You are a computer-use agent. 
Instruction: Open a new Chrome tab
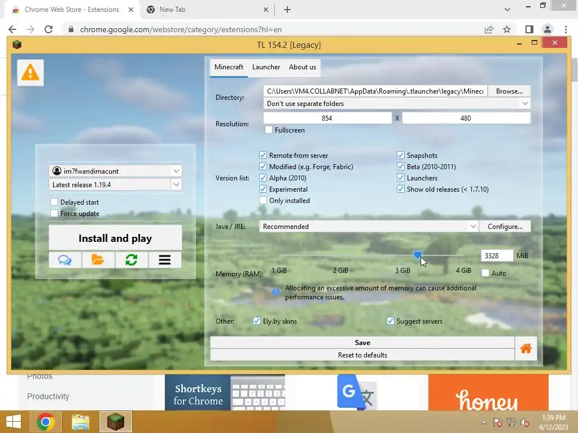coord(287,10)
